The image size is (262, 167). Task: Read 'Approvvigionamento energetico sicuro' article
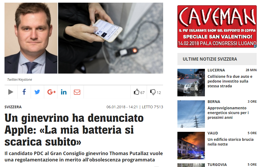[228, 113]
